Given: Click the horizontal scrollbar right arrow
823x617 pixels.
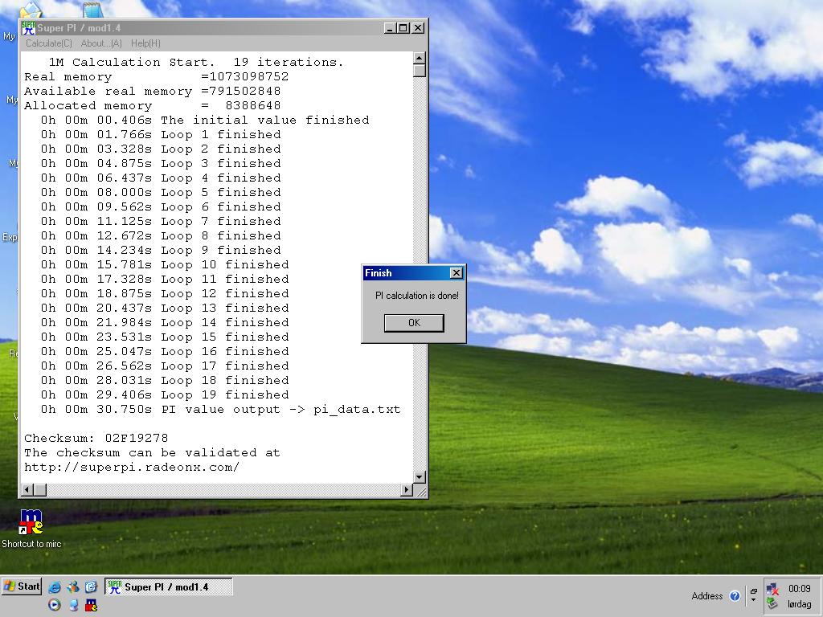Looking at the screenshot, I should pyautogui.click(x=406, y=489).
